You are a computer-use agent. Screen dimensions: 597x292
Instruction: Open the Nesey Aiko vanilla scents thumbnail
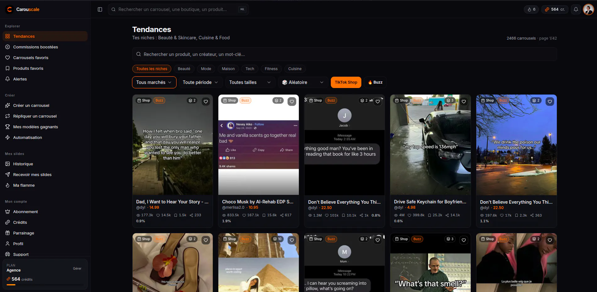pos(259,145)
